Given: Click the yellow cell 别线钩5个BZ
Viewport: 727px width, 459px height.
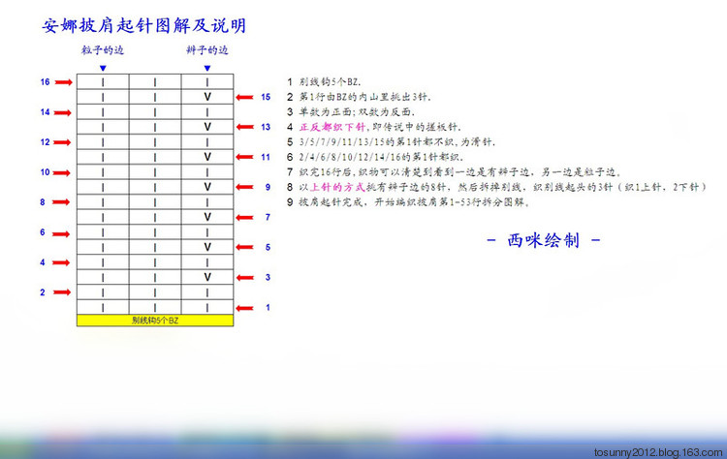Looking at the screenshot, I should [155, 321].
